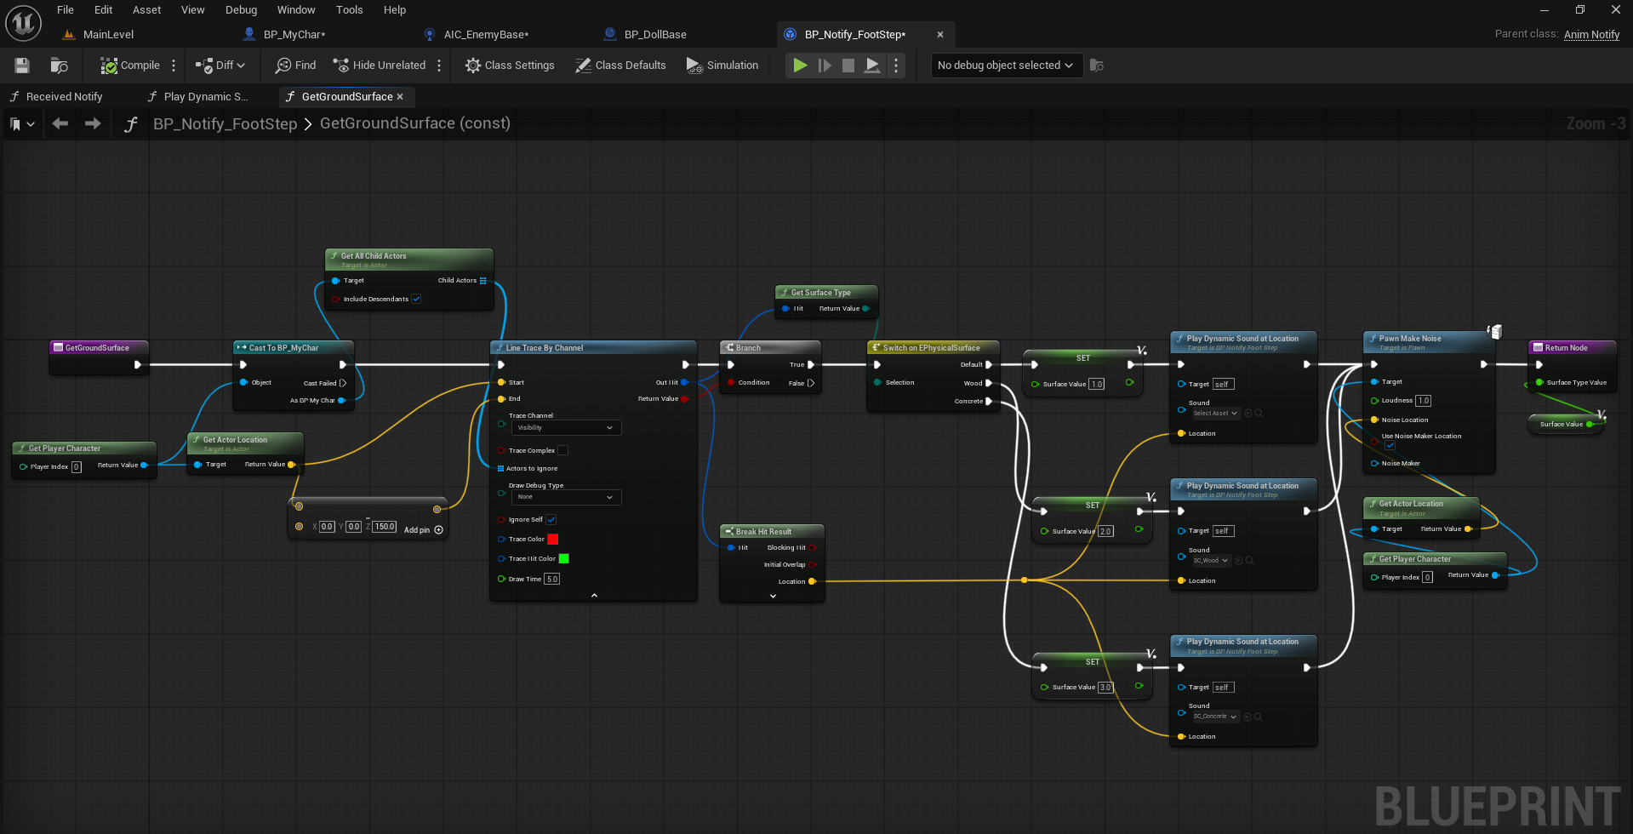This screenshot has height=834, width=1633.
Task: Click the Surface Value field showing 2.0
Action: click(x=1105, y=531)
